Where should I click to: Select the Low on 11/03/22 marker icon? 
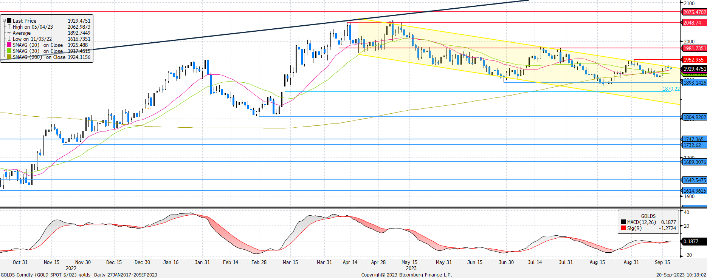tap(9, 39)
